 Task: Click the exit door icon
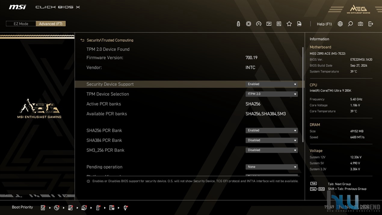point(371,24)
